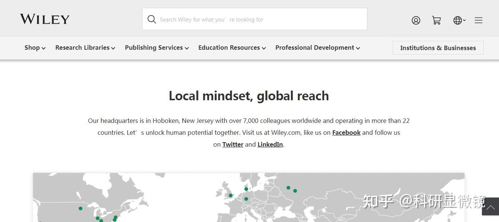Screen dimensions: 499x222
Task: Click the globe language selector icon
Action: 458,20
